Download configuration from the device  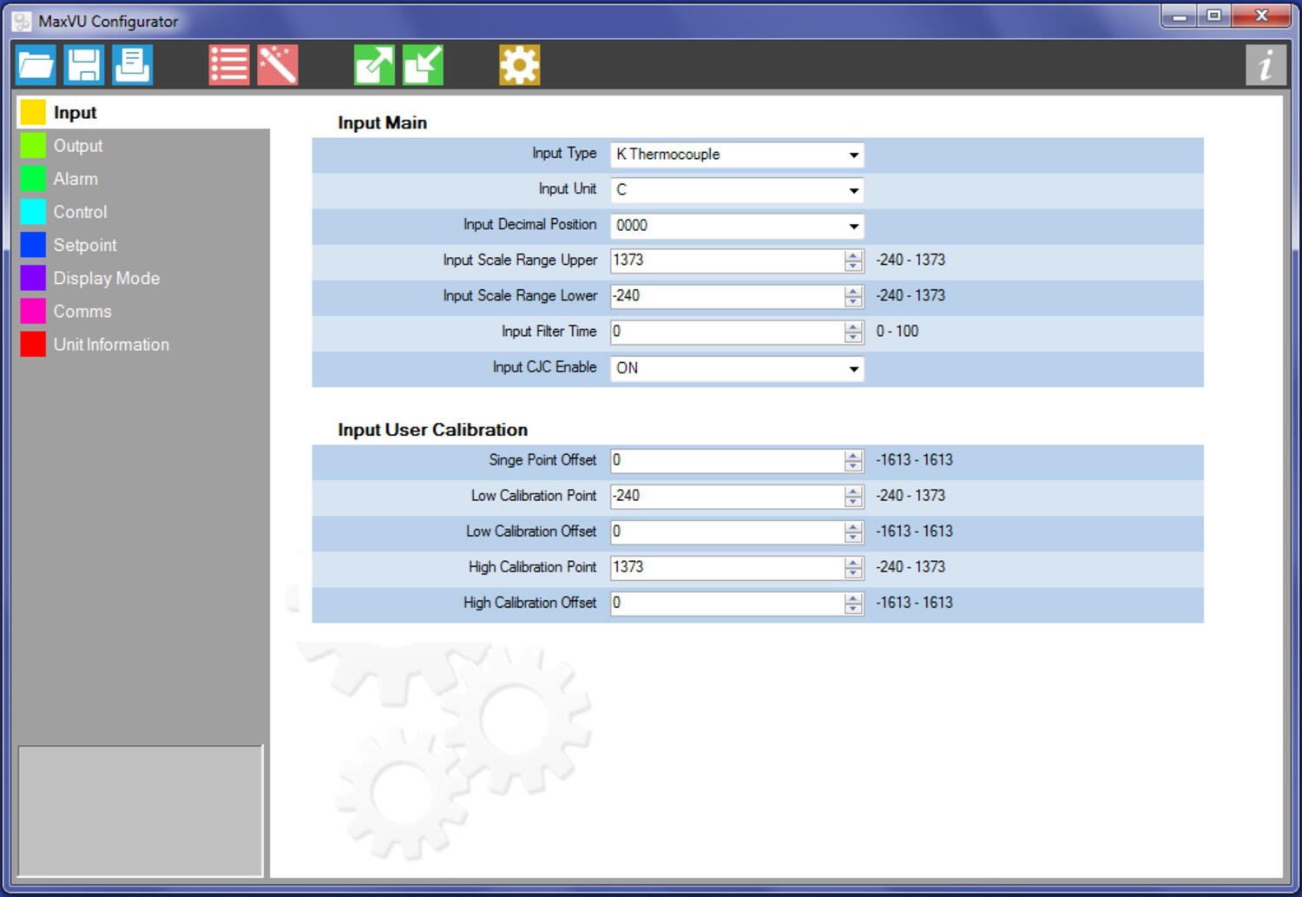click(x=423, y=64)
